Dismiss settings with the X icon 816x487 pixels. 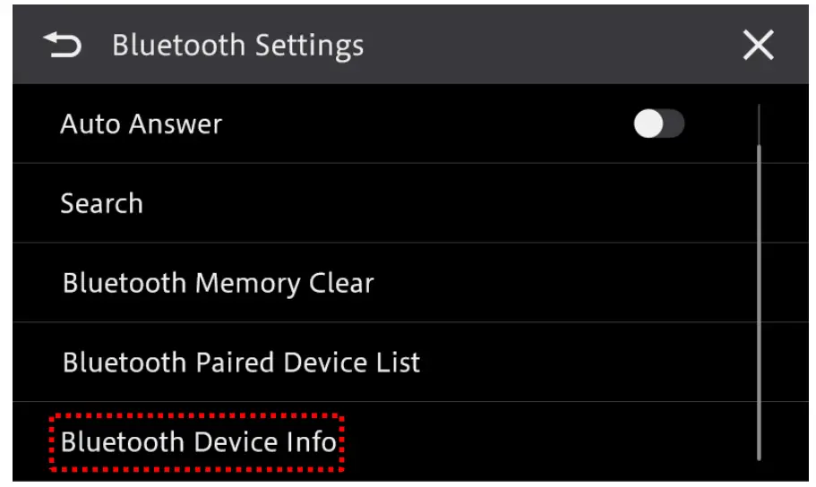(758, 47)
